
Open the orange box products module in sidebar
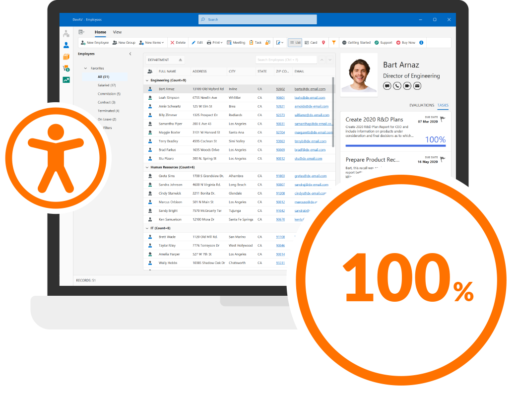(66, 57)
